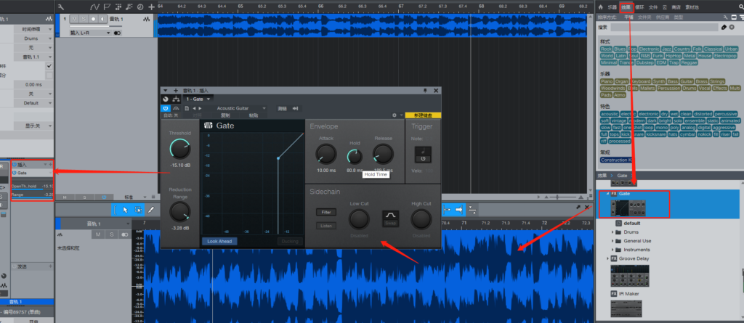Select the default preset under Gate
Viewport: 744px width, 323px height.
click(x=632, y=223)
